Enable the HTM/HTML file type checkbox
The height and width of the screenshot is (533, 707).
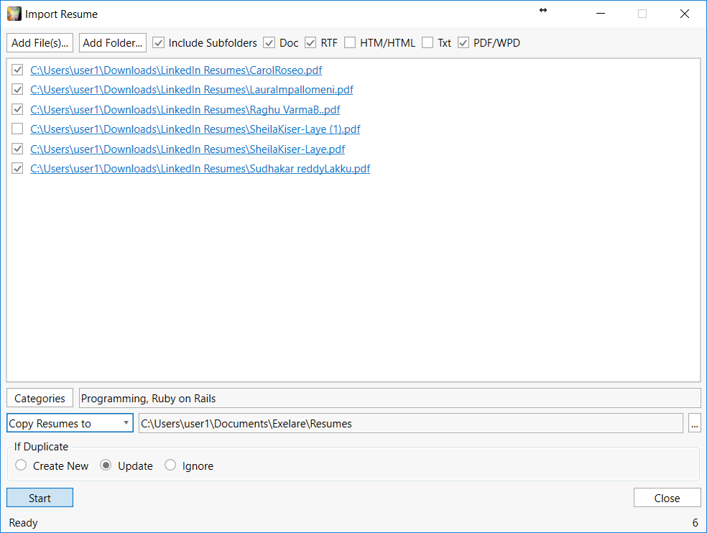(350, 43)
